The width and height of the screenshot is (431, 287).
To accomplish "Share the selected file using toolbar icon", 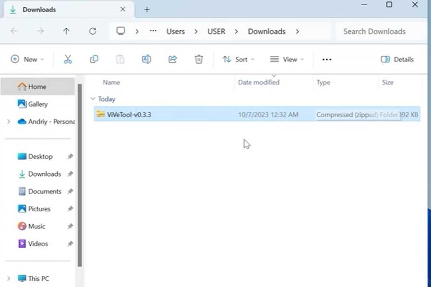I will [172, 59].
